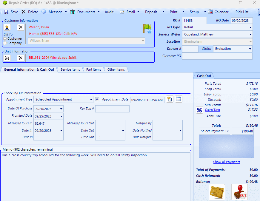Click the Memo text area
260x201 pixels.
coord(96,177)
